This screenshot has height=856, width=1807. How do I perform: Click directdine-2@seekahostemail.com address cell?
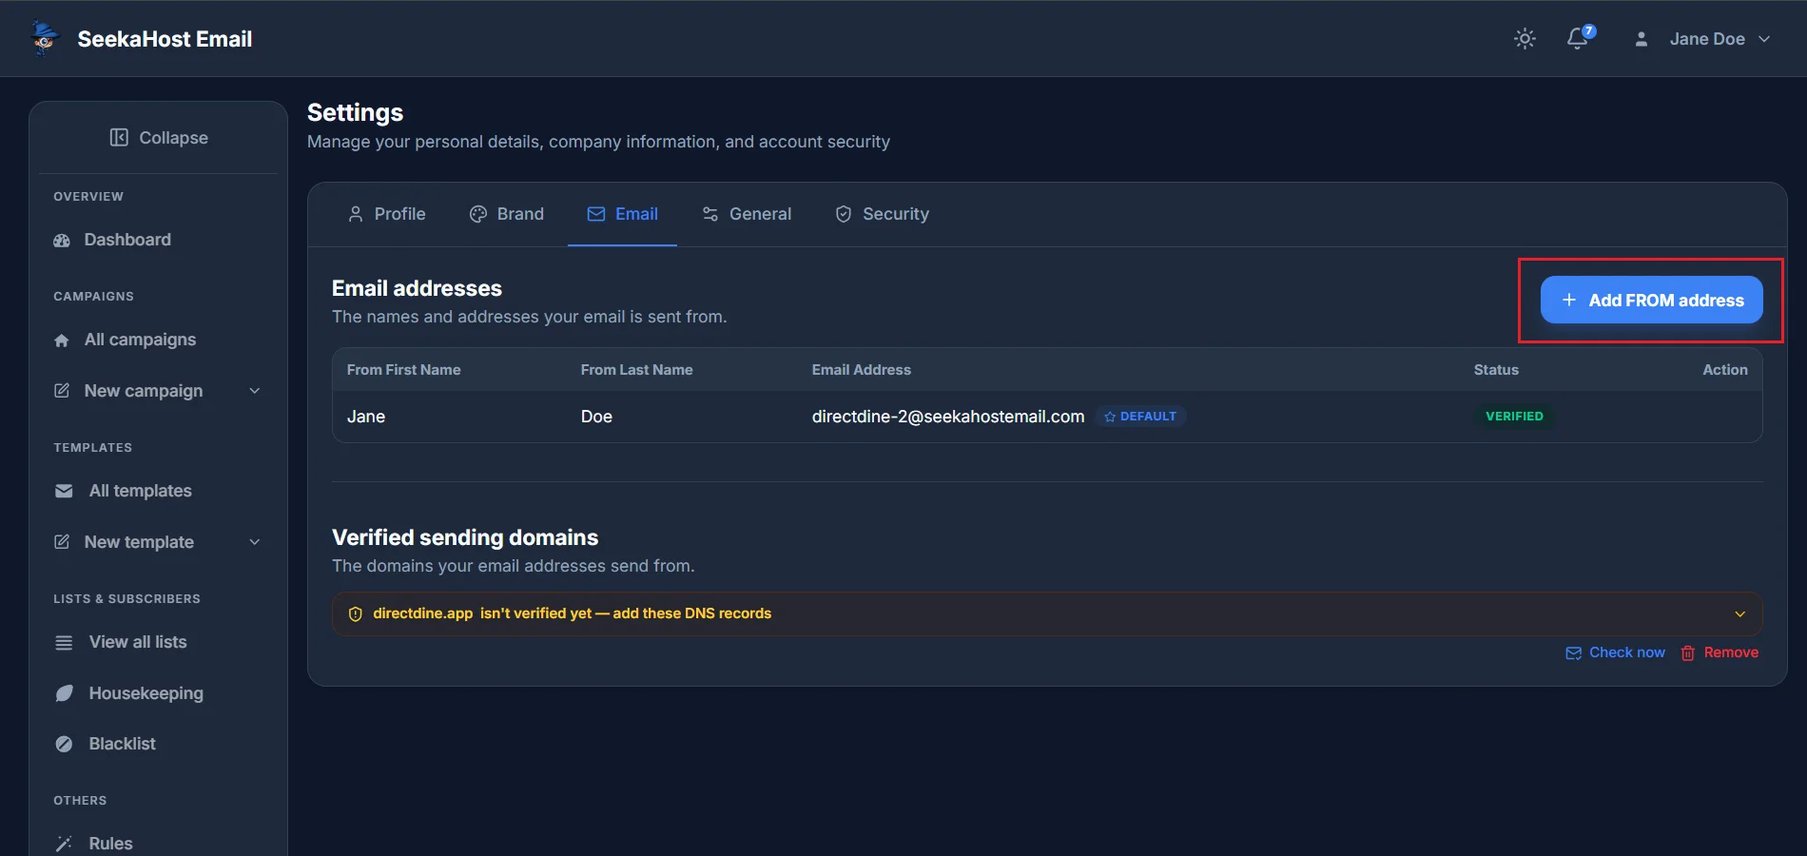point(948,417)
